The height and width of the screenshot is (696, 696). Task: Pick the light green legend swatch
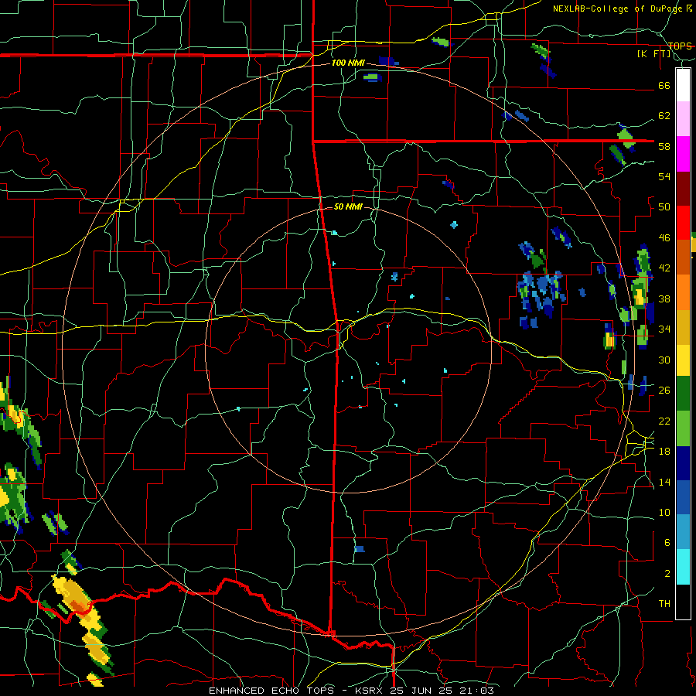(683, 428)
